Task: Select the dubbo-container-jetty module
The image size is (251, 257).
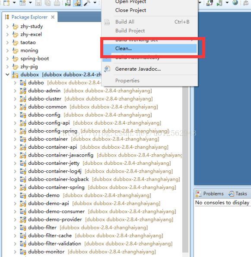Action: pos(54,163)
